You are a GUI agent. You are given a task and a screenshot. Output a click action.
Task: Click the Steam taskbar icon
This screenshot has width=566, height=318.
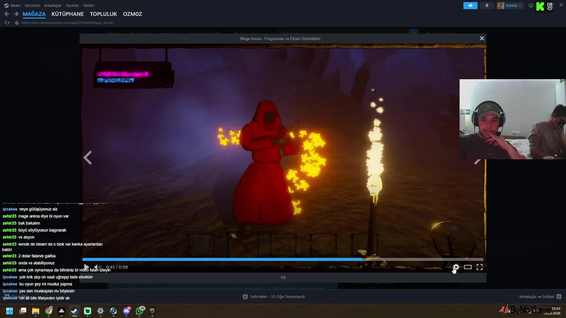coord(74,311)
